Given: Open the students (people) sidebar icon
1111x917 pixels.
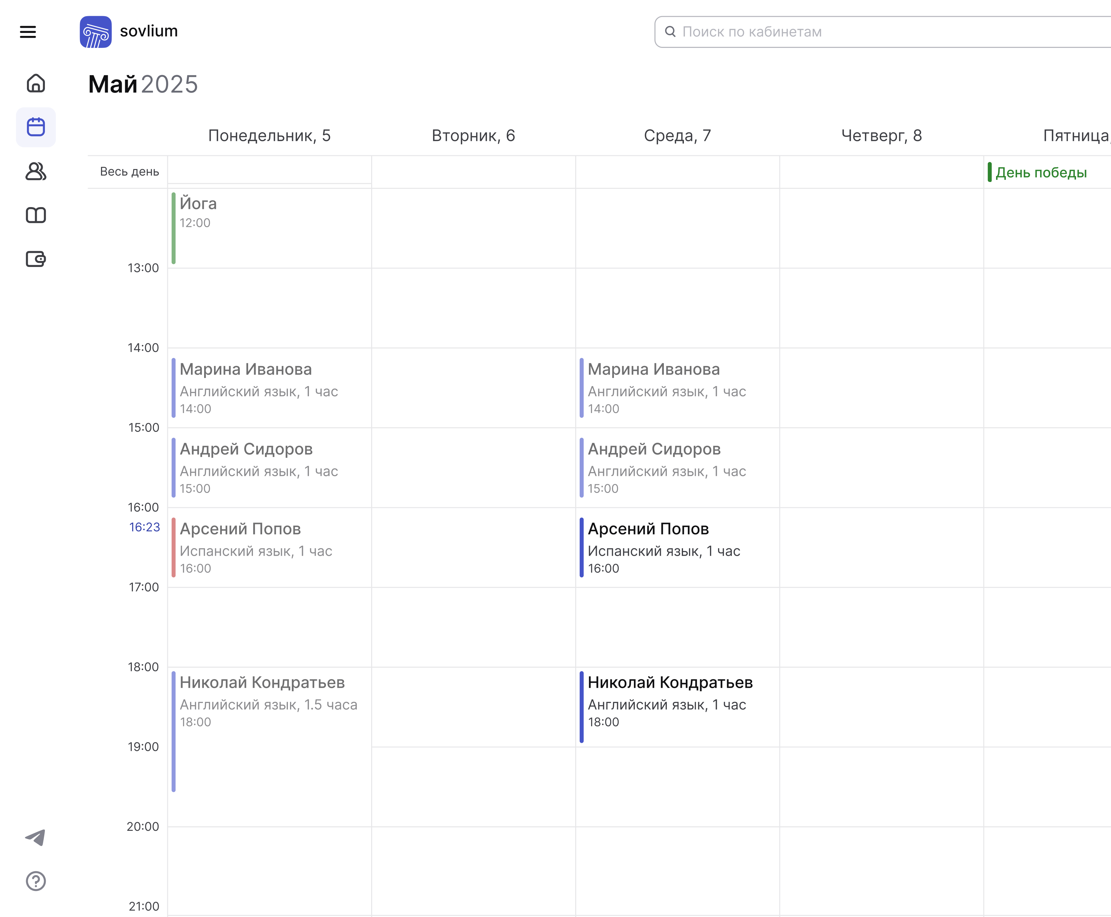Looking at the screenshot, I should [x=36, y=171].
